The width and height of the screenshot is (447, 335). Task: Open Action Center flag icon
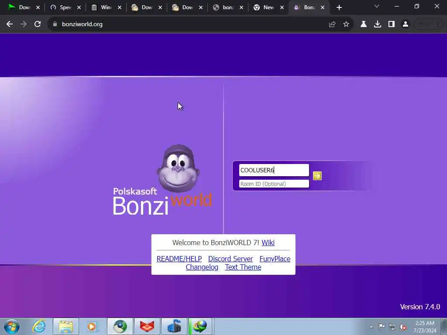click(x=382, y=327)
